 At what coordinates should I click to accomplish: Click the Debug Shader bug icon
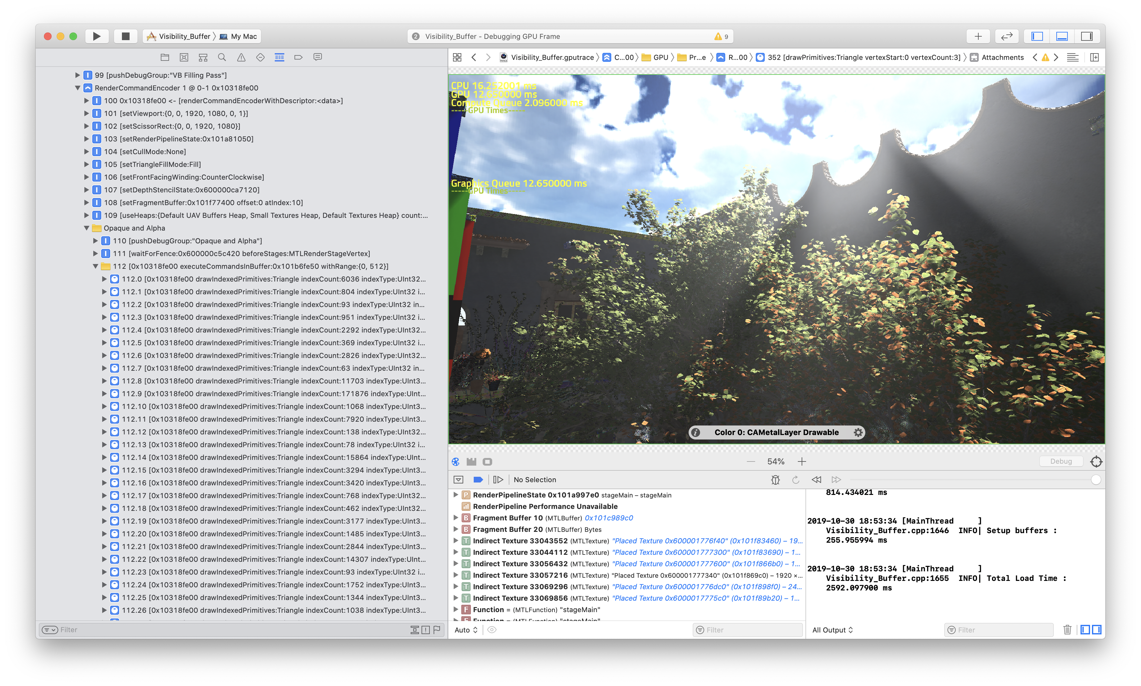point(775,480)
